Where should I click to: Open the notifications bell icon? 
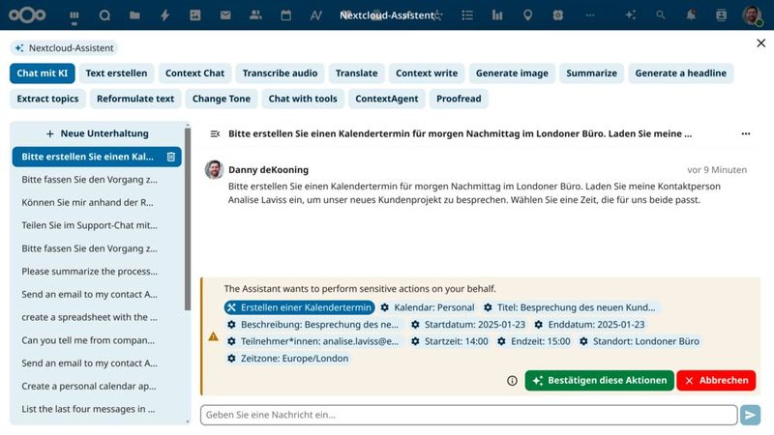click(691, 15)
